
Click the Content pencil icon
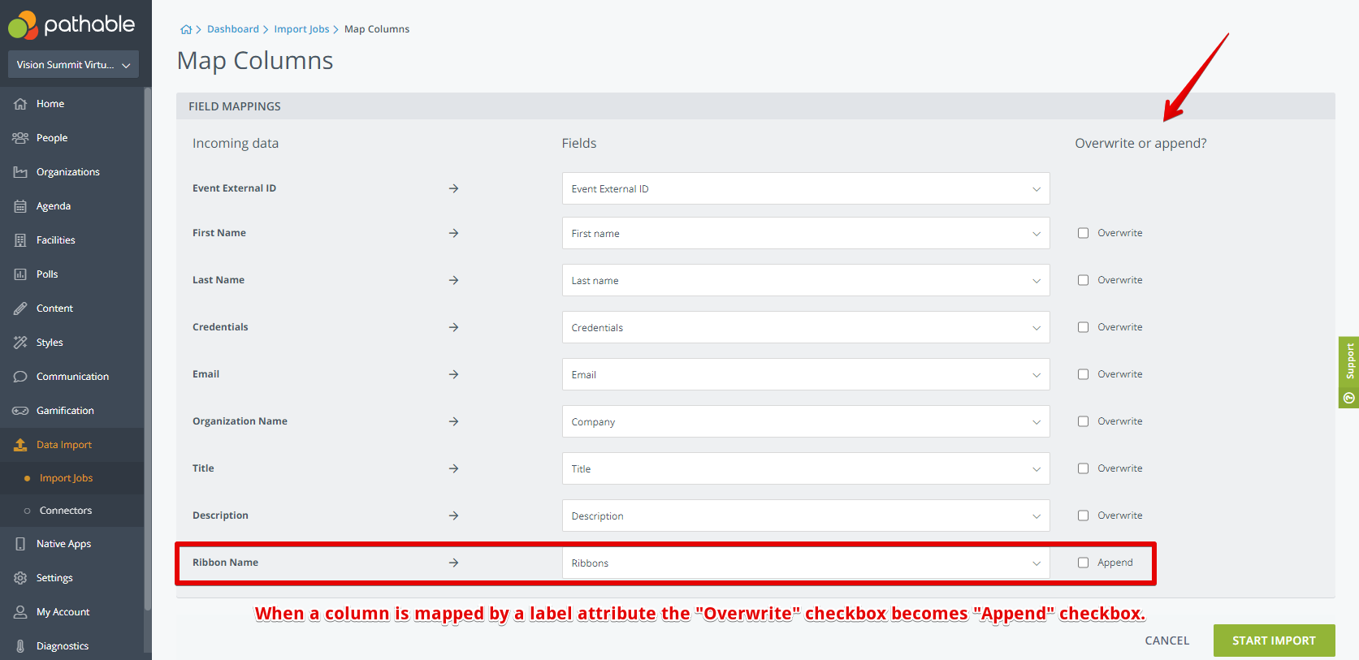(x=20, y=308)
